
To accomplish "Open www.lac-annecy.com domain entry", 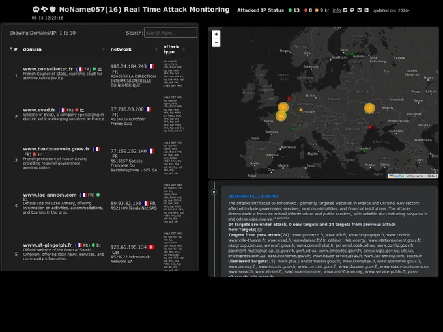I will 50,195.
